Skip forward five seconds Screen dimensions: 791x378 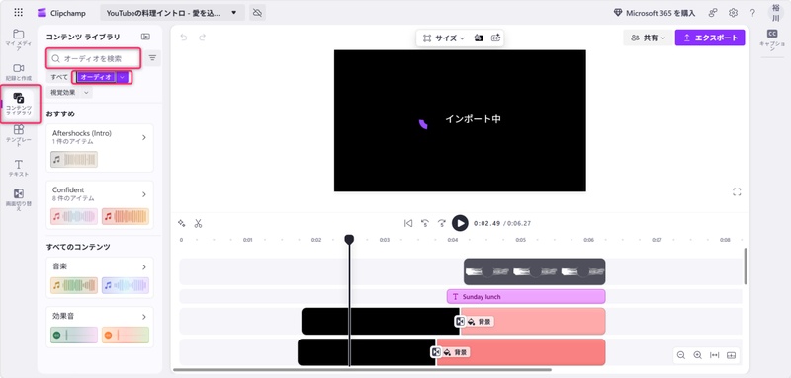click(442, 223)
